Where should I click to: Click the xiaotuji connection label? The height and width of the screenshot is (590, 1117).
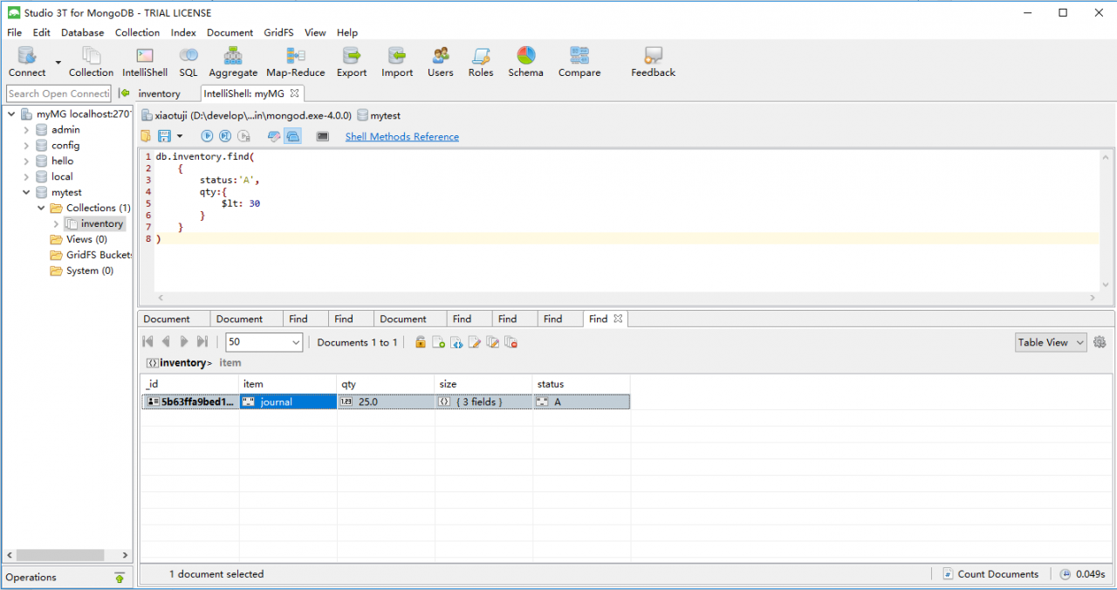coord(253,115)
